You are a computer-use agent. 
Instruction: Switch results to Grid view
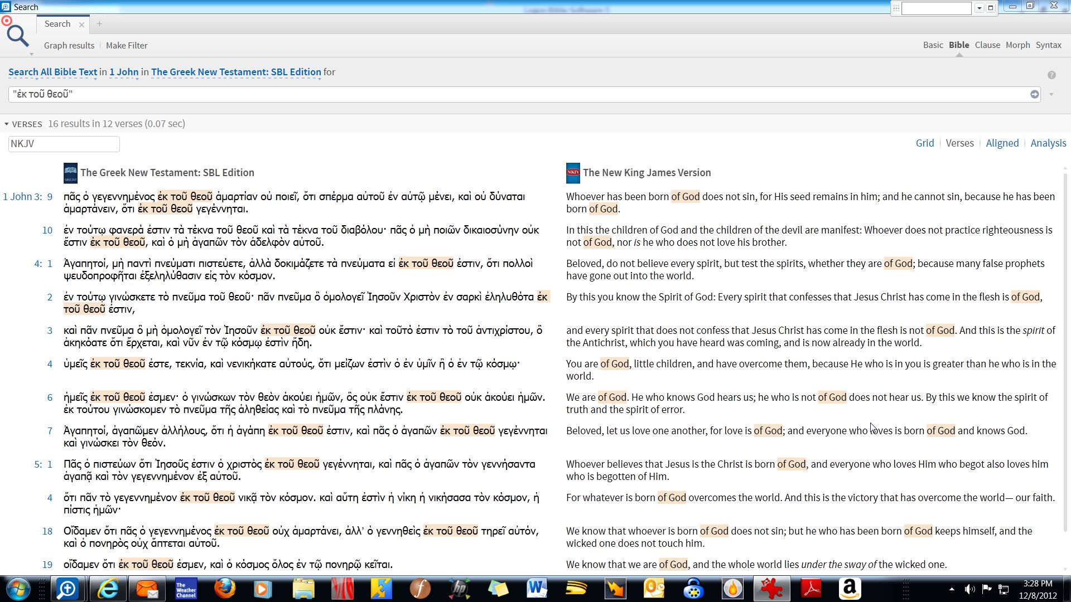point(924,143)
